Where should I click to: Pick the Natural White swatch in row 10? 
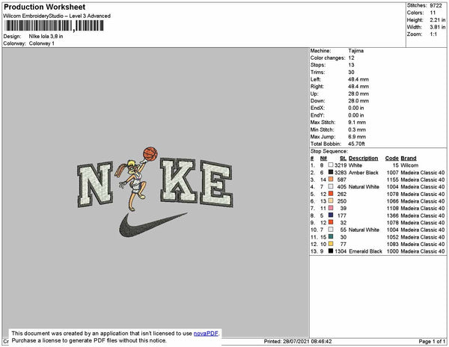pyautogui.click(x=331, y=230)
